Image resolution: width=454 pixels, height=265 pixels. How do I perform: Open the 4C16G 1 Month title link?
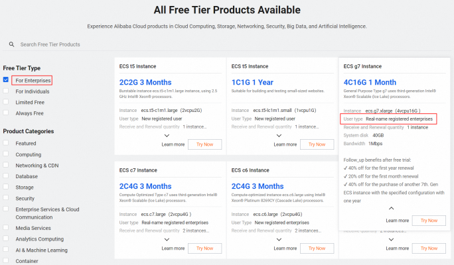tap(370, 82)
